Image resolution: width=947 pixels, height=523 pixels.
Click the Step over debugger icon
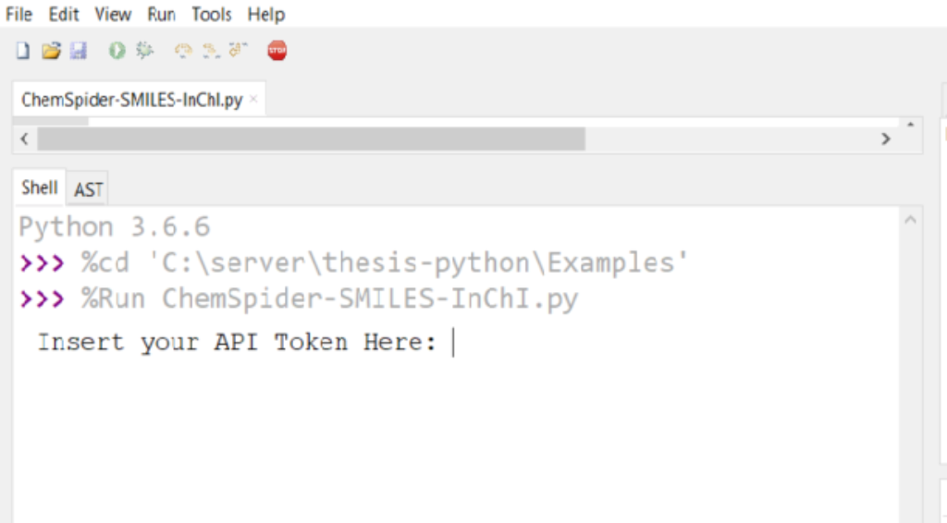pyautogui.click(x=183, y=51)
